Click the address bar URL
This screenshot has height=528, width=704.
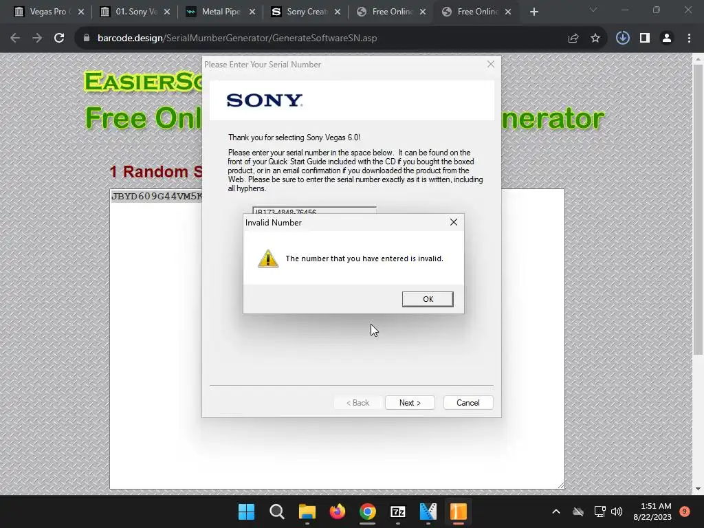point(237,38)
